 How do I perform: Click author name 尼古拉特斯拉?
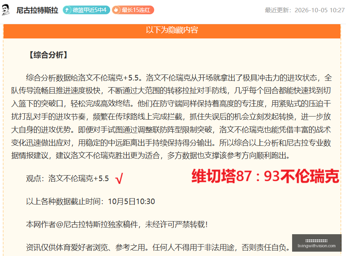tap(37, 10)
